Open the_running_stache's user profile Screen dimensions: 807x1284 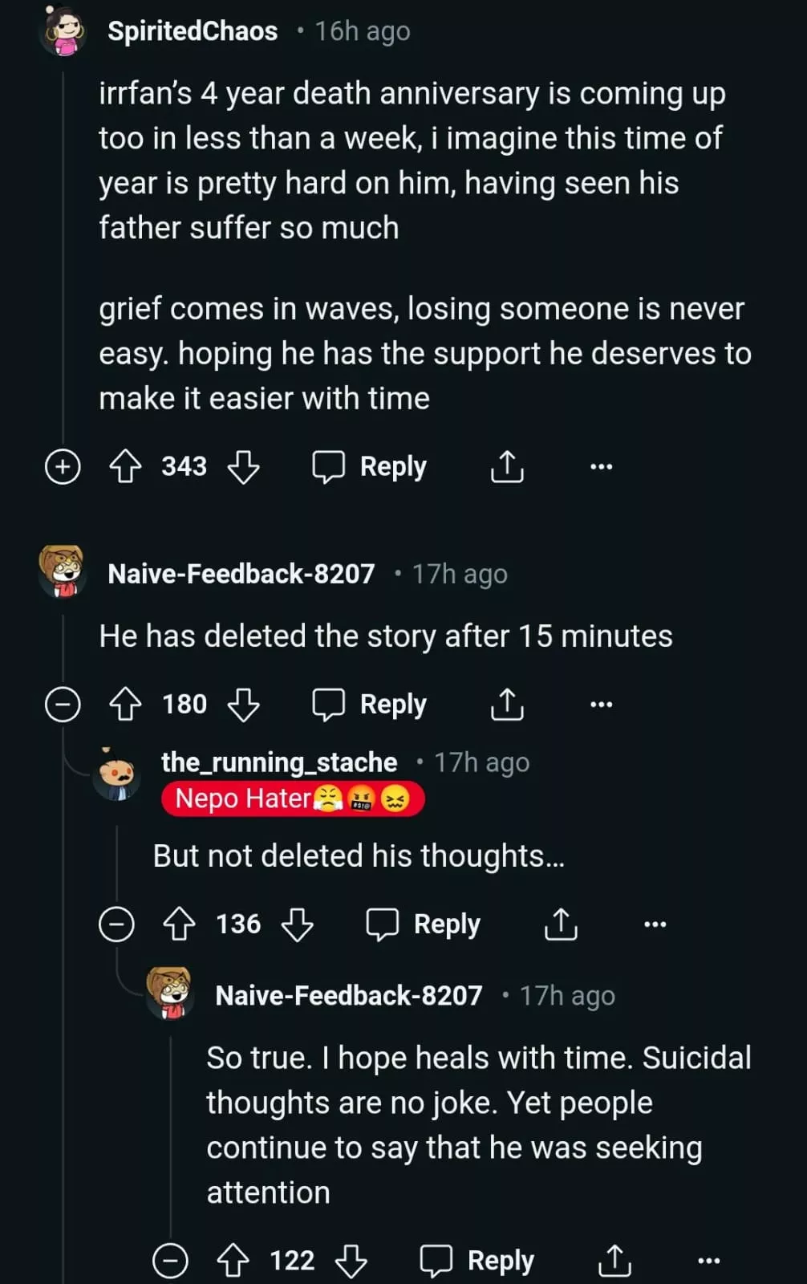coord(279,762)
